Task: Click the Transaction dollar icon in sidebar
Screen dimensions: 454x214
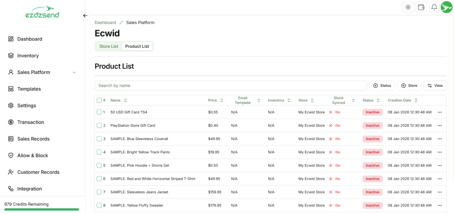Action: [11, 122]
